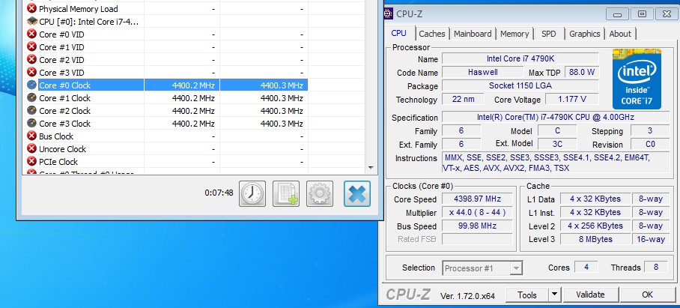Click the Level 3 cache value 8 MBytes
Viewport: 680px width, 308px height.
point(595,239)
